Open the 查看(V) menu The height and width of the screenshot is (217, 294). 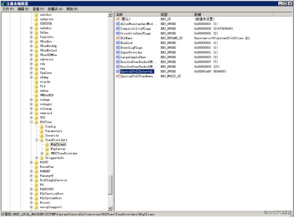click(38, 9)
